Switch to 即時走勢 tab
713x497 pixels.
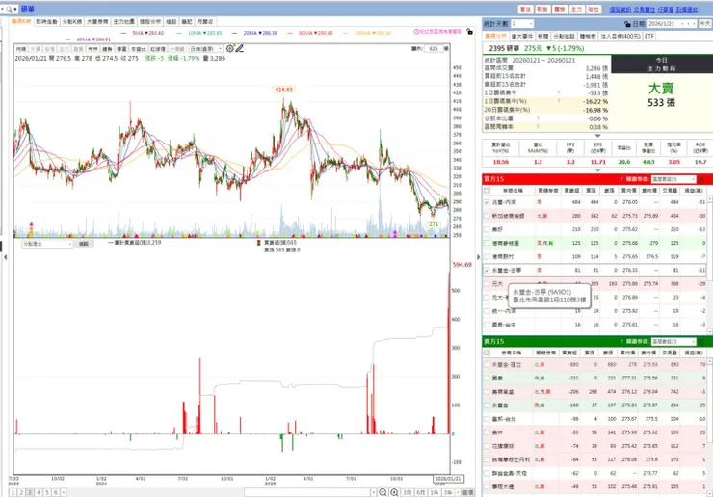47,22
